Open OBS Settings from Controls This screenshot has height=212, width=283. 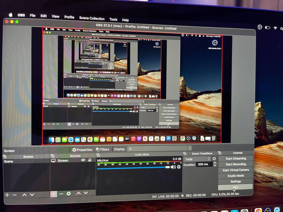pyautogui.click(x=235, y=181)
